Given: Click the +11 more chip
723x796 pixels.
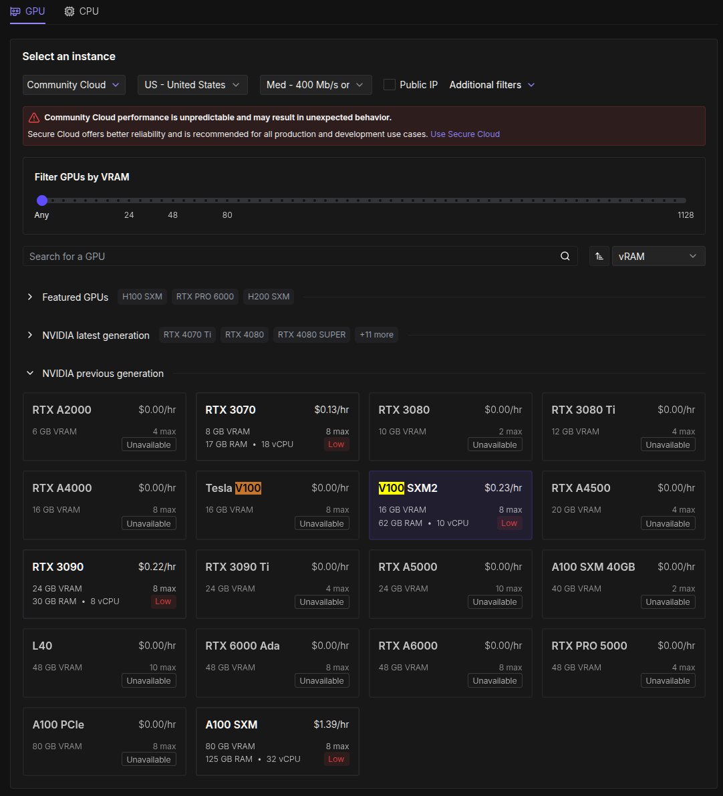Looking at the screenshot, I should pos(376,335).
